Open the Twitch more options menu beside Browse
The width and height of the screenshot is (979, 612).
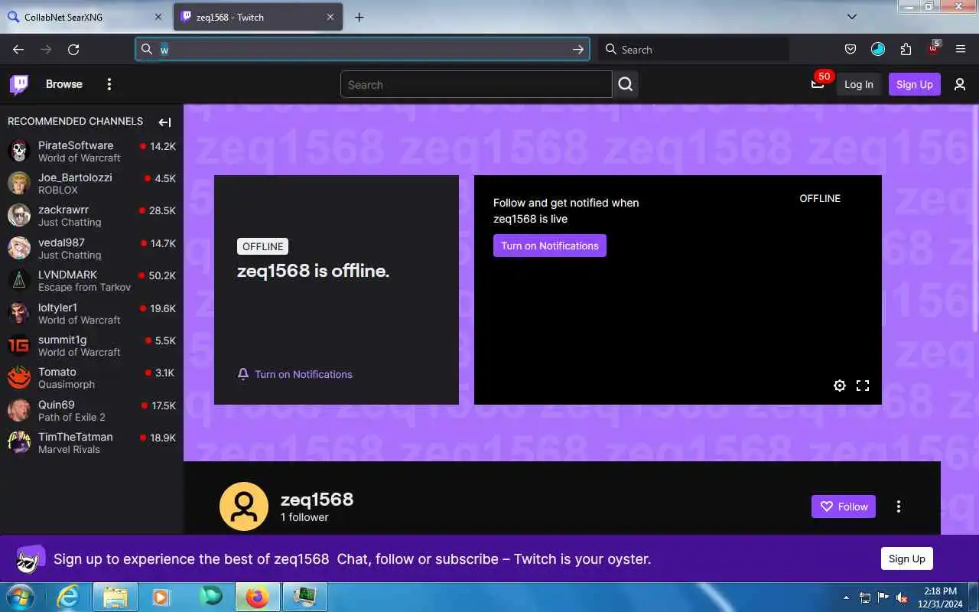(x=109, y=84)
